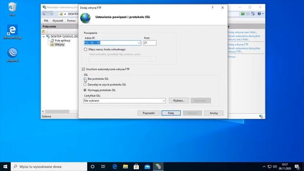Open Mail app from the taskbar
The image size is (304, 171).
147,167
